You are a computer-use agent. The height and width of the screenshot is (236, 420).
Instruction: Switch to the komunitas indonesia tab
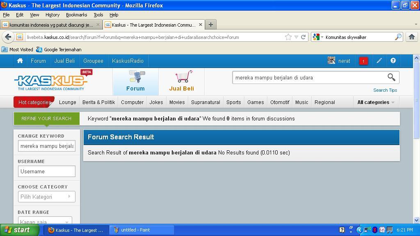click(x=51, y=25)
